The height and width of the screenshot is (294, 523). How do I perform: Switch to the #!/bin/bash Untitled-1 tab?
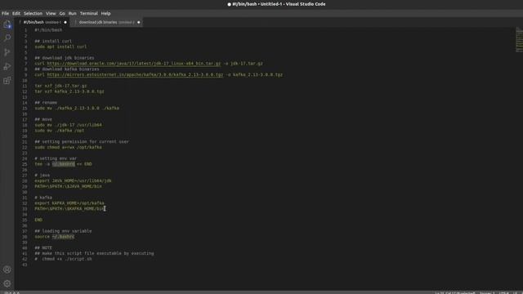pos(42,22)
